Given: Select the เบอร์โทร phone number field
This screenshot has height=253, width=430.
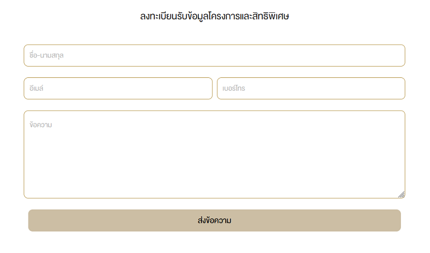Looking at the screenshot, I should [311, 88].
